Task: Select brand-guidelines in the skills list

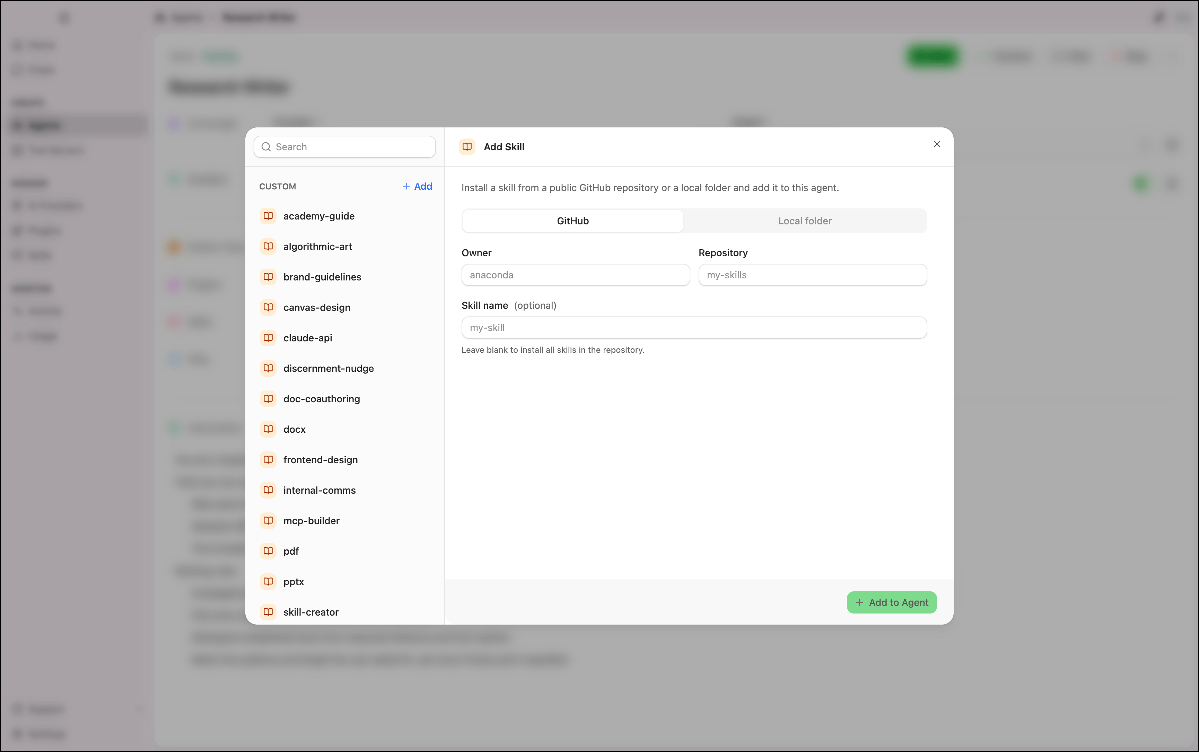Action: [344, 277]
